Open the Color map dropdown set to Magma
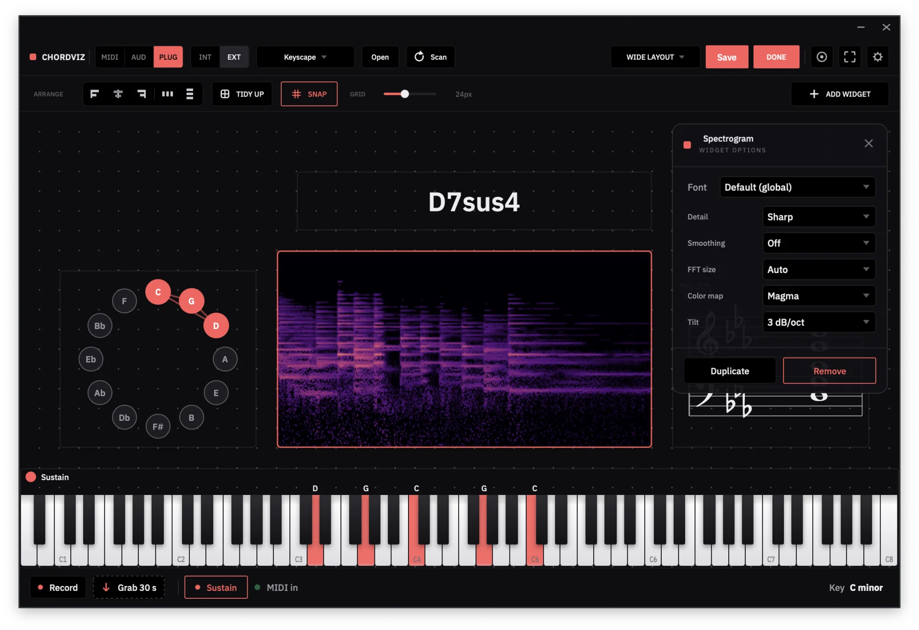919x630 pixels. 819,295
